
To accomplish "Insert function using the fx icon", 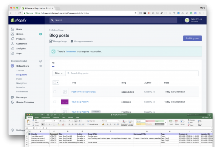I will tap(43, 128).
